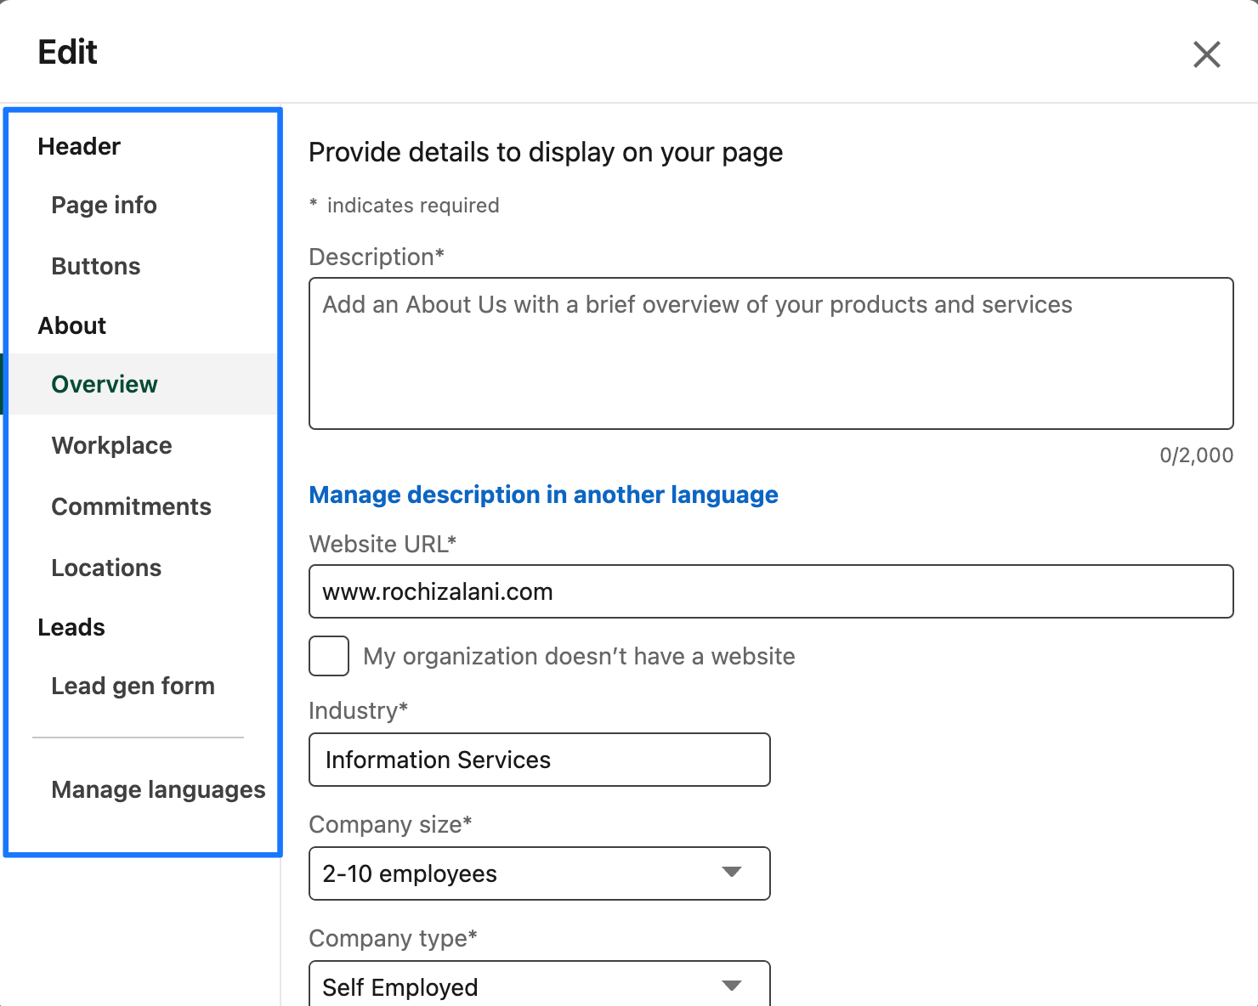Go to the Buttons section
The width and height of the screenshot is (1258, 1006).
pyautogui.click(x=95, y=266)
